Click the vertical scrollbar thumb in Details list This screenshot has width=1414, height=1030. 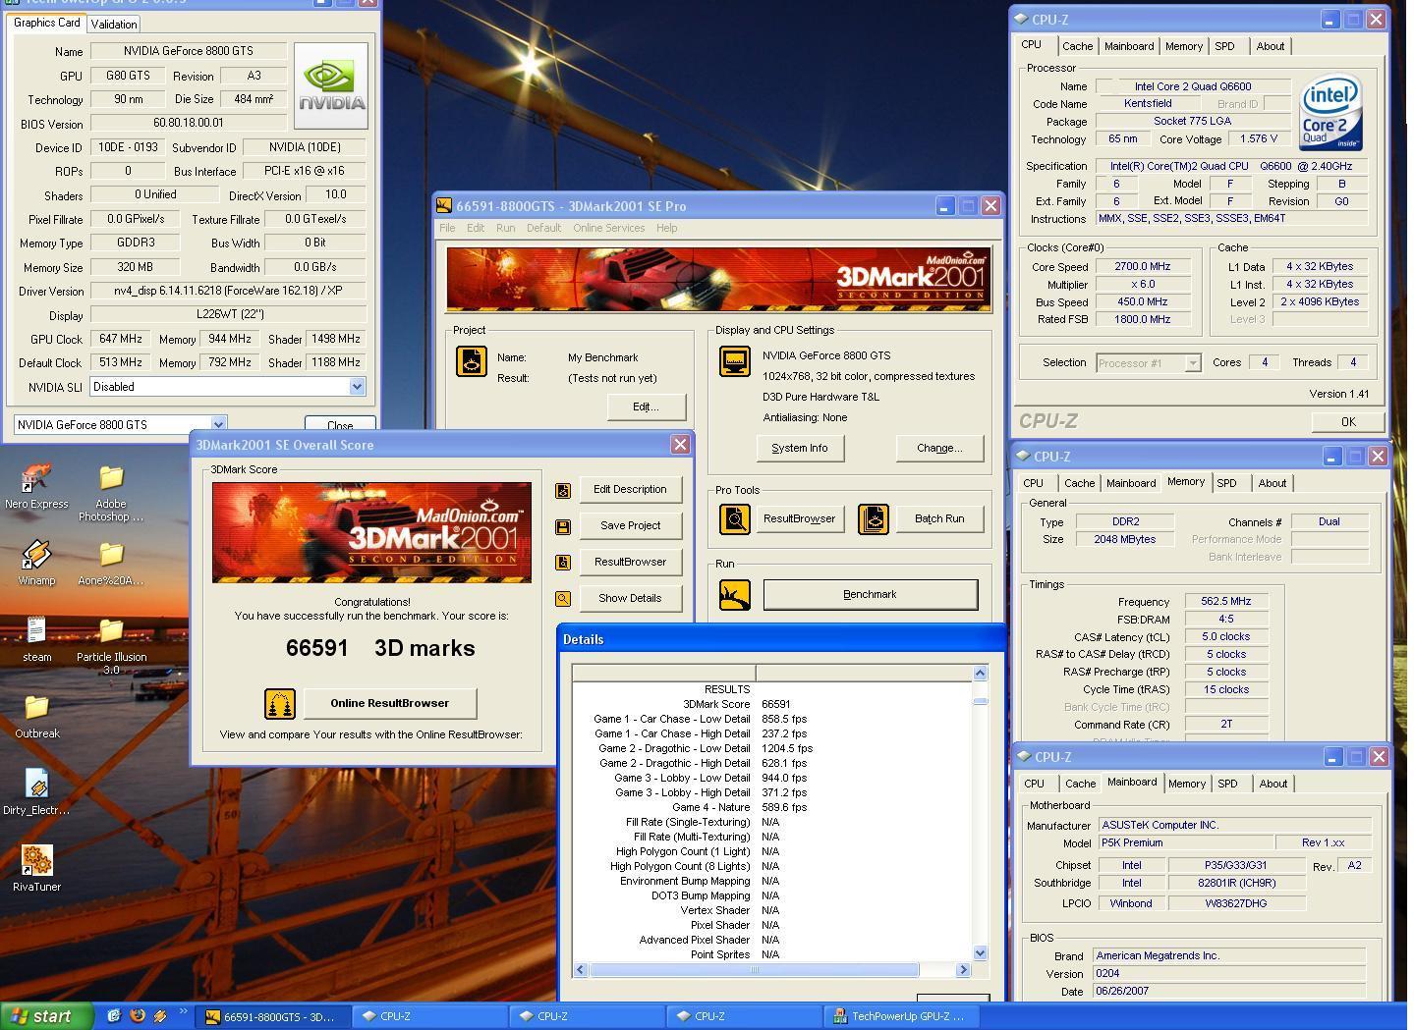[980, 701]
